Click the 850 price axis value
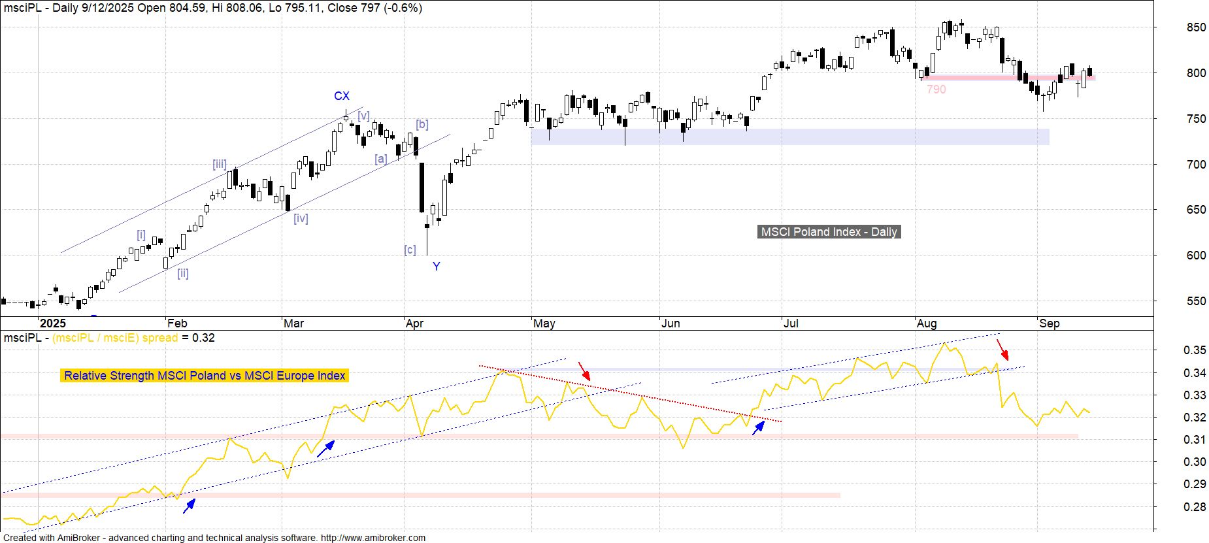Viewport: 1209px width, 543px height. point(1196,27)
